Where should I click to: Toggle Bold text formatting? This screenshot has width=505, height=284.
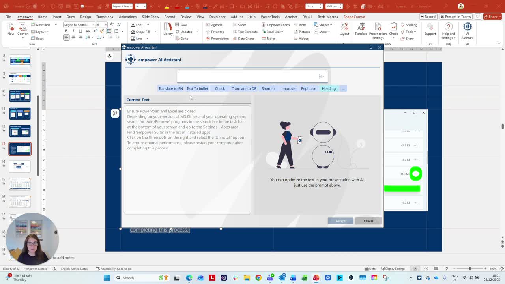(x=66, y=31)
